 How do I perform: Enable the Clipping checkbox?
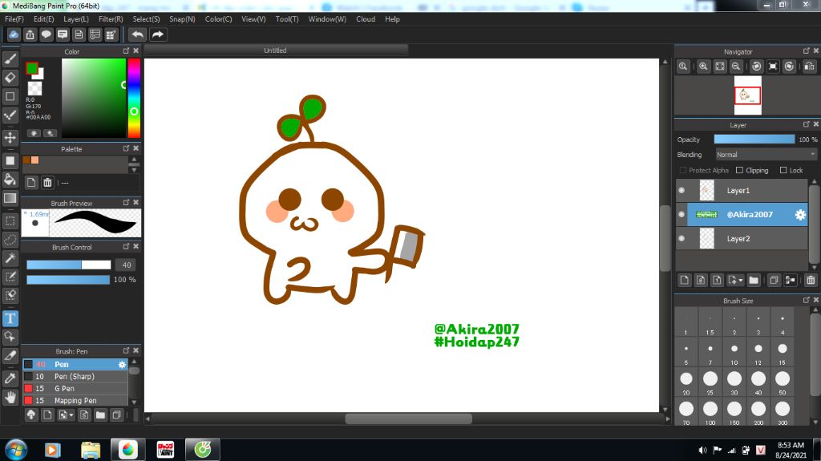click(x=739, y=170)
